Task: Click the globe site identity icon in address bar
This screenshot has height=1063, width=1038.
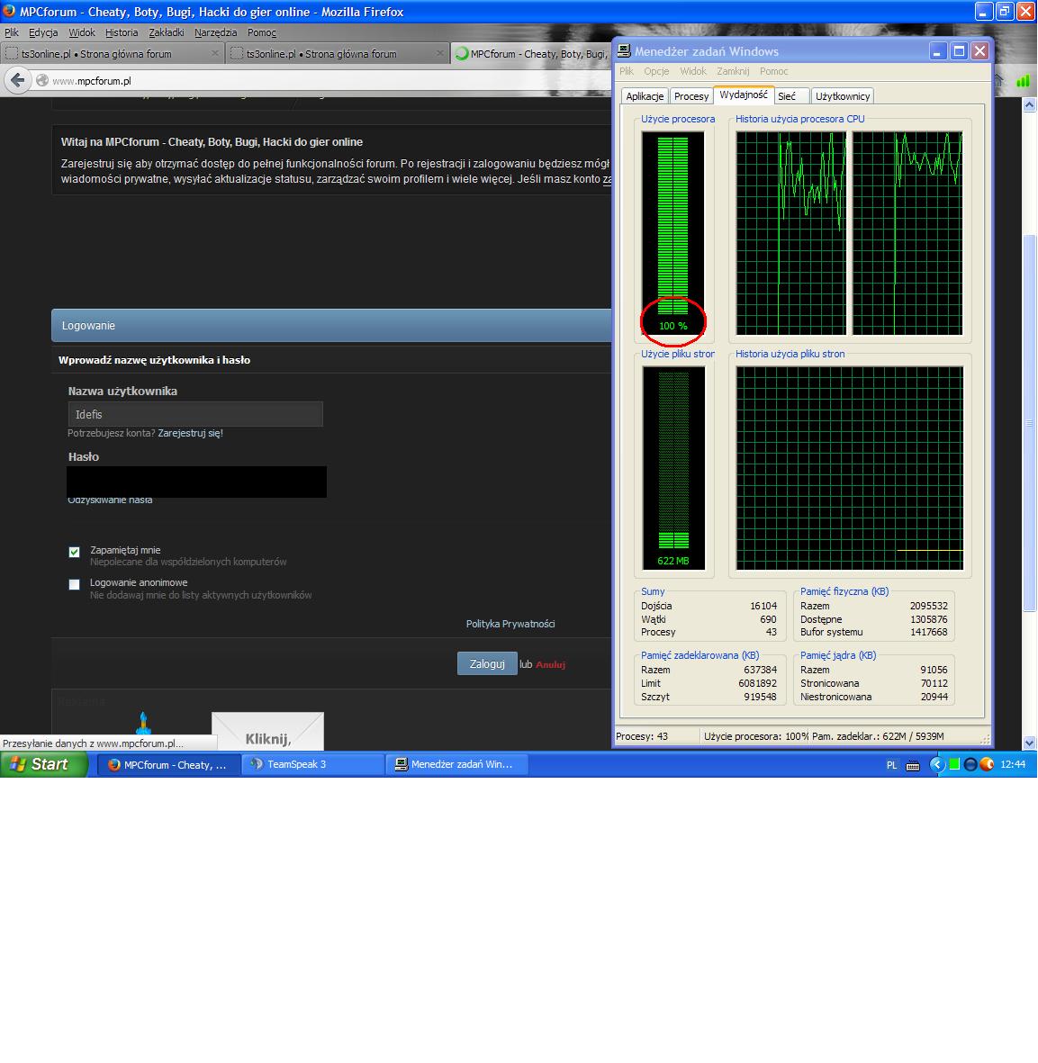Action: click(x=42, y=81)
